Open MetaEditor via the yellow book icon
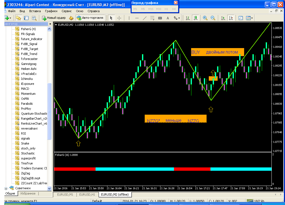 71,18
